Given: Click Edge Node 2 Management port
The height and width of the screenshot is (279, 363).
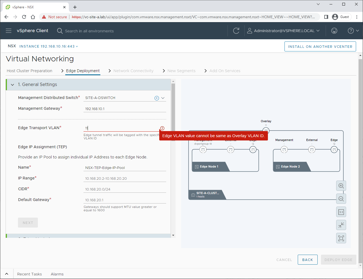Looking at the screenshot, I should coord(284,150).
